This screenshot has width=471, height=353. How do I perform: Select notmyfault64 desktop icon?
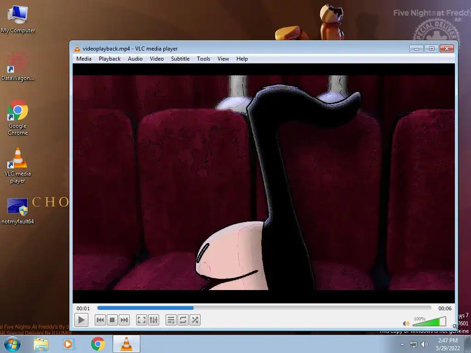tap(18, 211)
